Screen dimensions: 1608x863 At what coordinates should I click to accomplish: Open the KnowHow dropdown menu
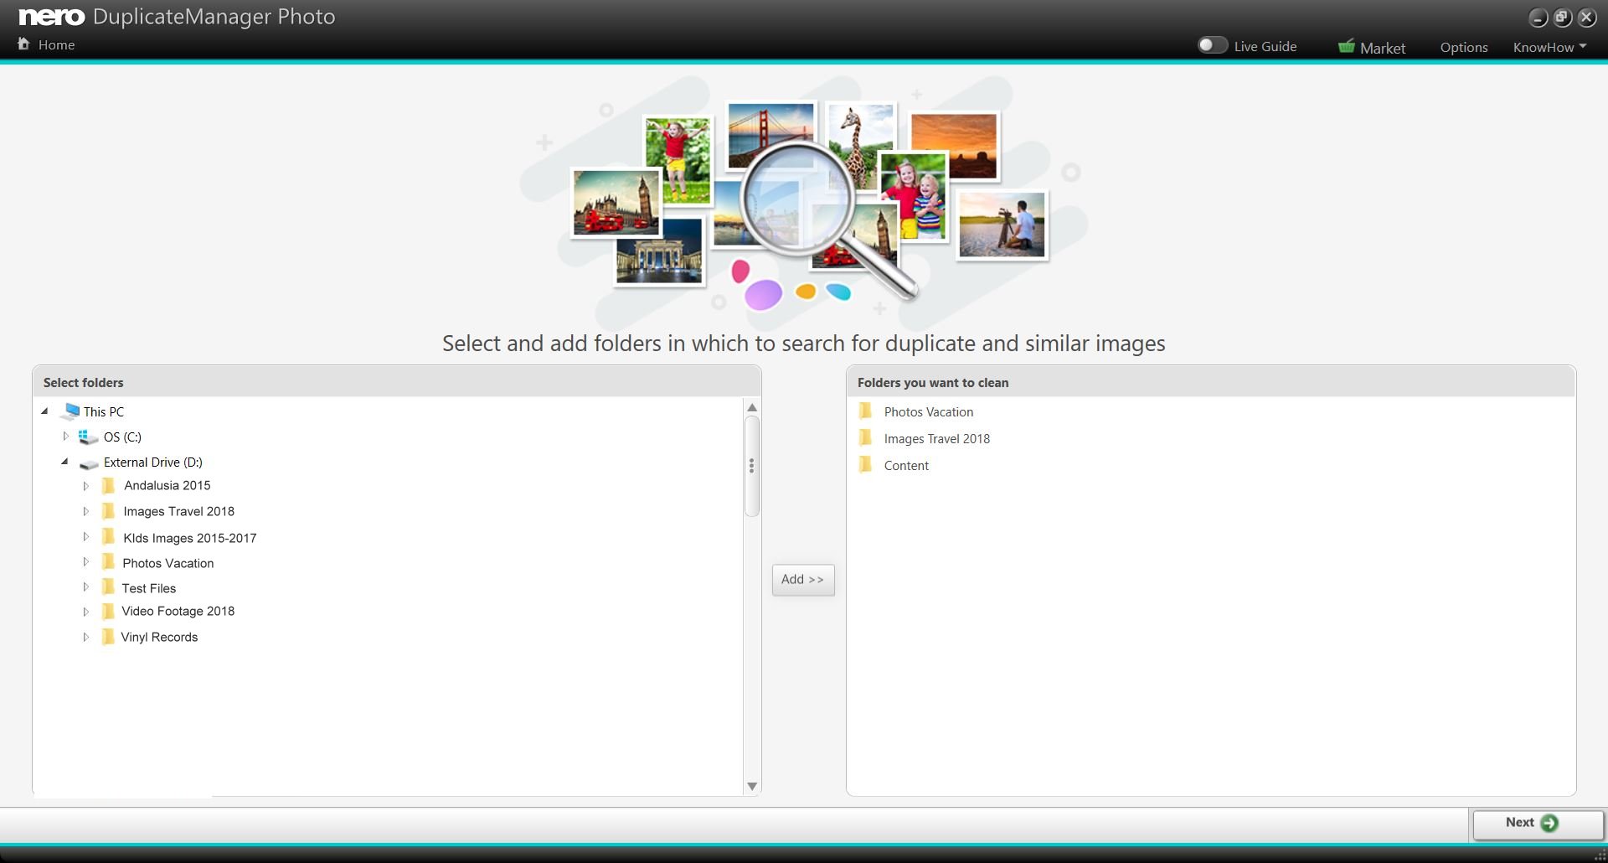tap(1549, 47)
